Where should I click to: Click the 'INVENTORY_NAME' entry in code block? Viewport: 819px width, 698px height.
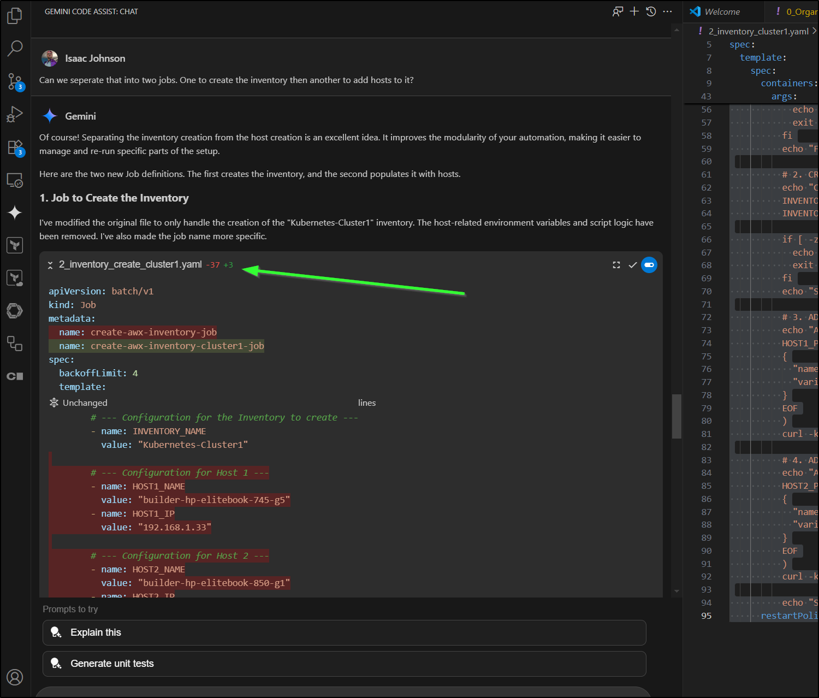(169, 431)
